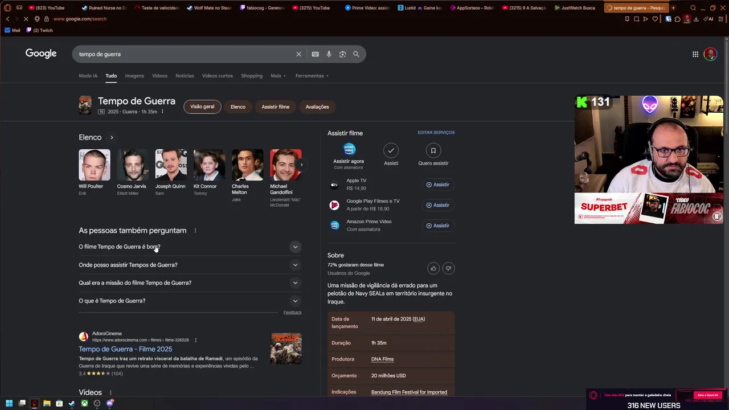
Task: Open Discord from the taskbar
Action: pyautogui.click(x=110, y=403)
